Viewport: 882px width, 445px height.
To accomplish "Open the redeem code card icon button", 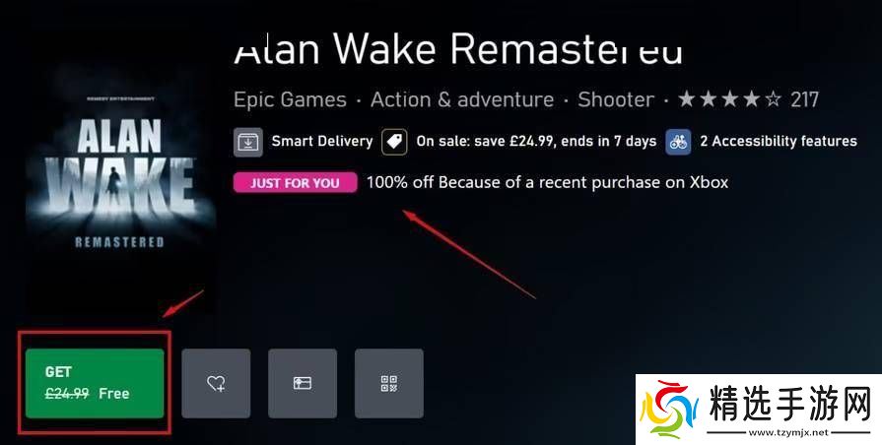I will [303, 383].
